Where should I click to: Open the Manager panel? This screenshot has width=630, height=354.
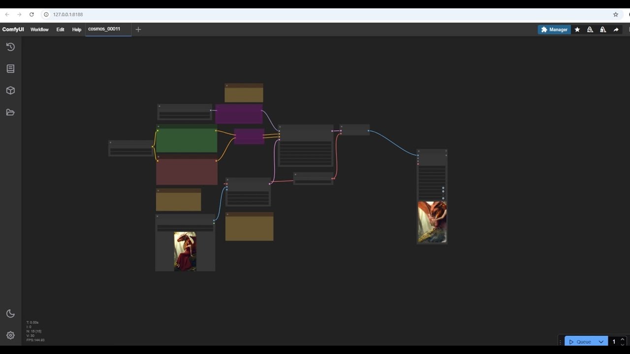tap(554, 29)
